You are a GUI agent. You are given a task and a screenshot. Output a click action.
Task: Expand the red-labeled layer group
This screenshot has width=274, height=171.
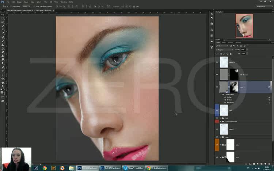point(220,121)
